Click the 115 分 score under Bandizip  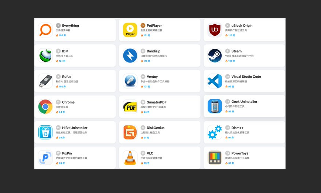(145, 61)
